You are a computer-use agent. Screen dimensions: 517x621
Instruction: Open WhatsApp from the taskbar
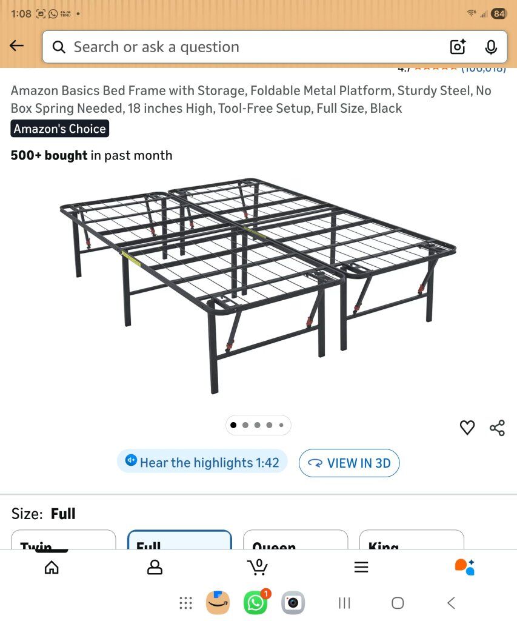pos(255,603)
